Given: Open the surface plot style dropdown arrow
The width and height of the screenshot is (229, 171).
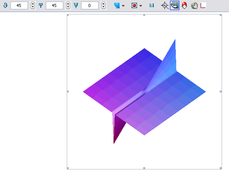Looking at the screenshot, I should (123, 6).
